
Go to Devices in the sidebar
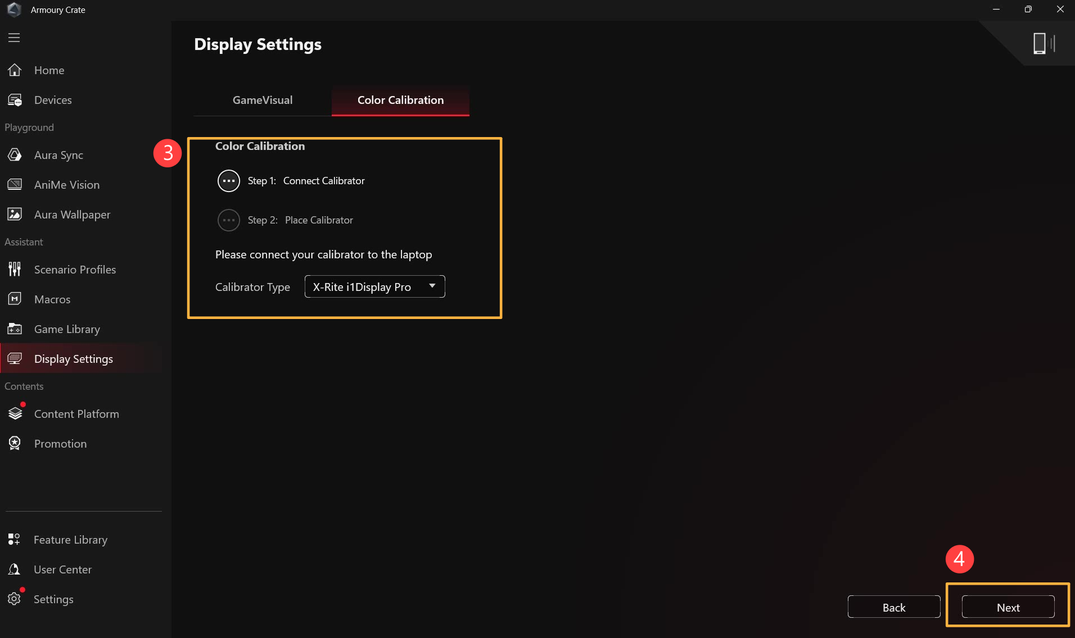pyautogui.click(x=53, y=100)
